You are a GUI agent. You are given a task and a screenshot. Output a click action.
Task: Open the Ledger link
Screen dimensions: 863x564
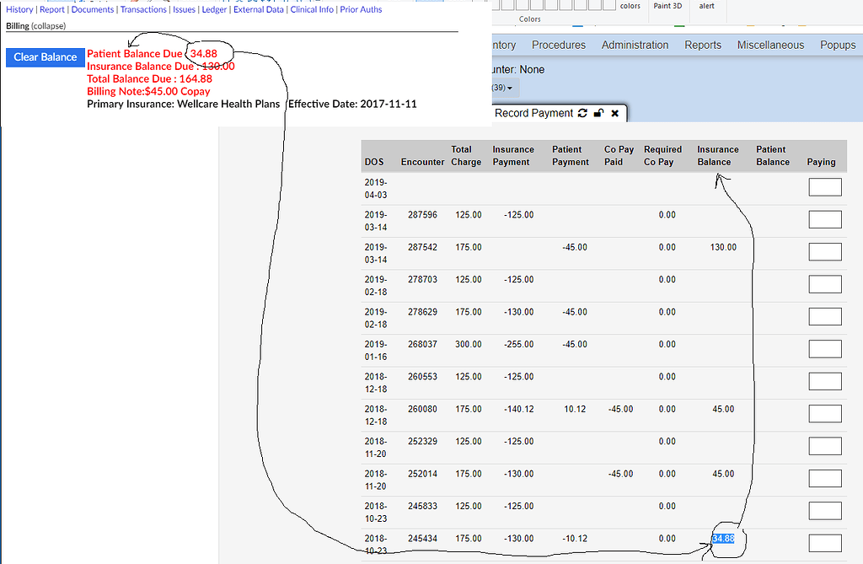tap(214, 9)
